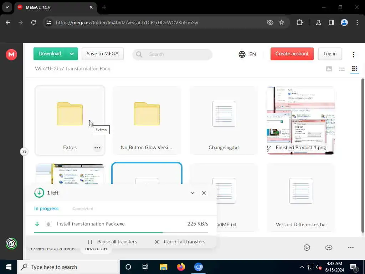Bookmark this page with the star
Screen dimensions: 365x274
[x=282, y=22]
